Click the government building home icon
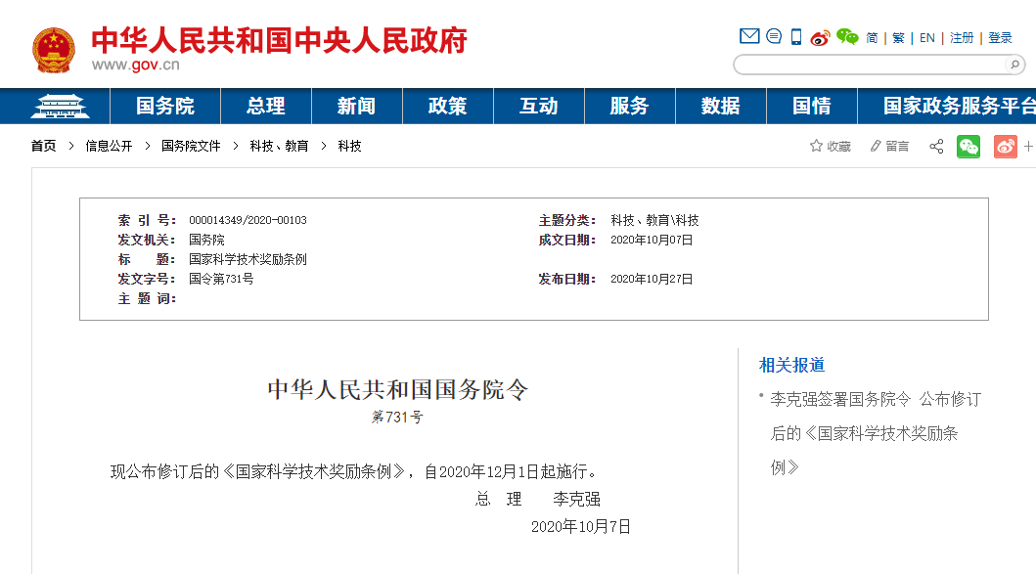Screen dimensions: 1036x574 pyautogui.click(x=59, y=106)
